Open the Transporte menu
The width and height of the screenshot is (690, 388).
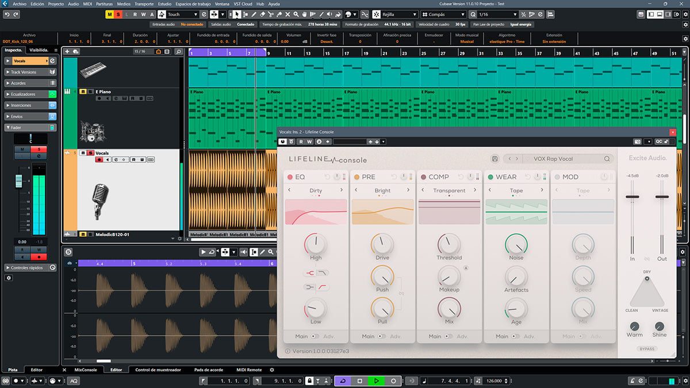pos(144,3)
